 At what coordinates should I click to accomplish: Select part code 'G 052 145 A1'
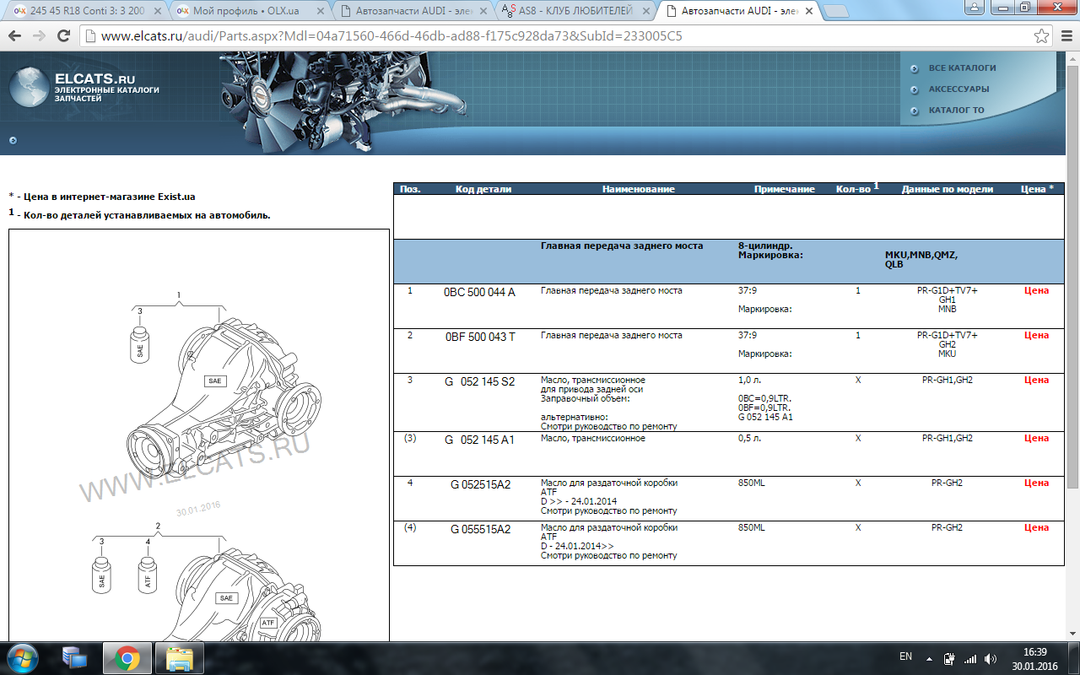click(x=479, y=440)
